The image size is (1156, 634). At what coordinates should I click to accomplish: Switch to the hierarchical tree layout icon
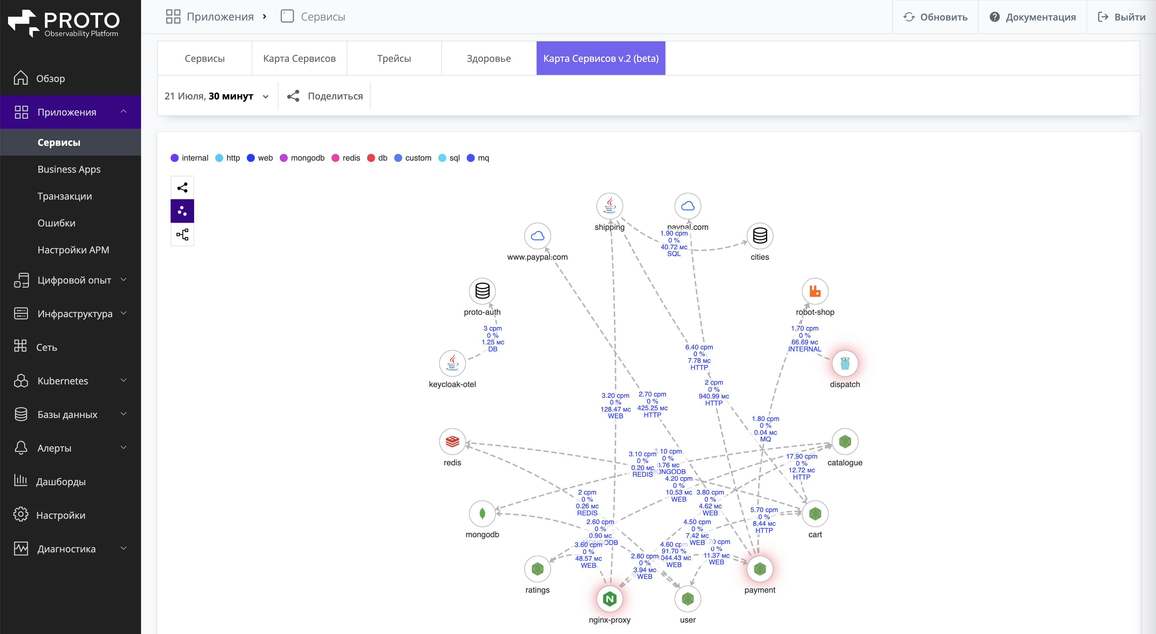(182, 235)
